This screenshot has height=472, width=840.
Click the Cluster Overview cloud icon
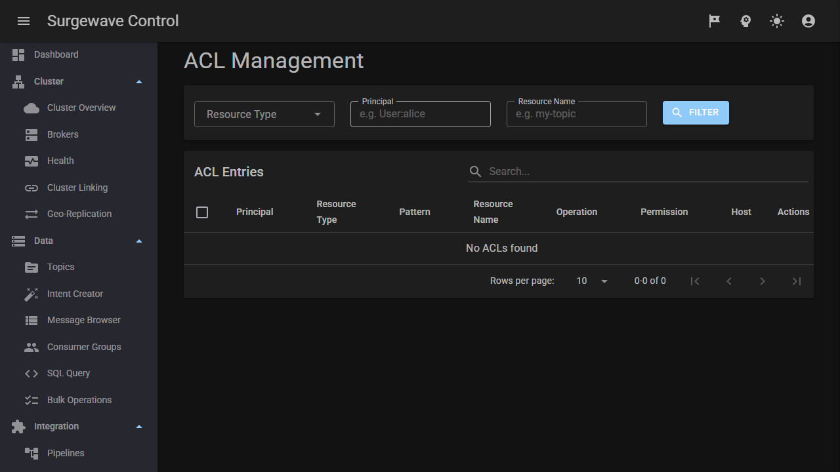click(x=31, y=108)
